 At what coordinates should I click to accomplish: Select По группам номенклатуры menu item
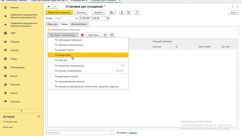pos(88,71)
